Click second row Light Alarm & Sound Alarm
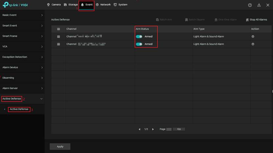This screenshot has width=273, height=153. click(209, 44)
